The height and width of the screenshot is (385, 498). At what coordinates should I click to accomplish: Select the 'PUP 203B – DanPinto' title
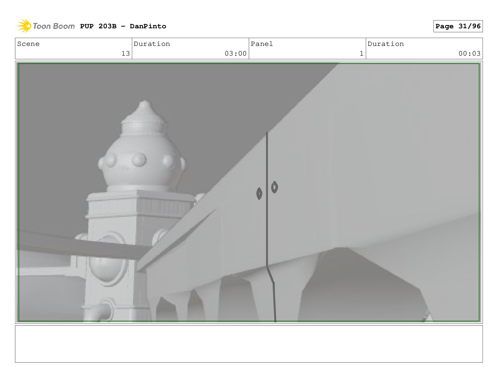point(123,26)
